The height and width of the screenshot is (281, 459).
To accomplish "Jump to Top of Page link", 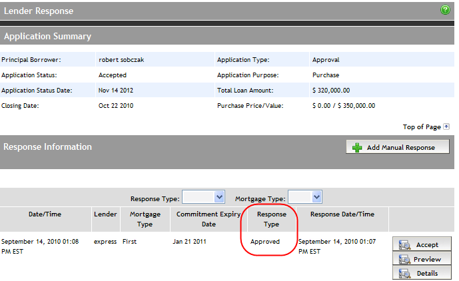I will point(422,127).
